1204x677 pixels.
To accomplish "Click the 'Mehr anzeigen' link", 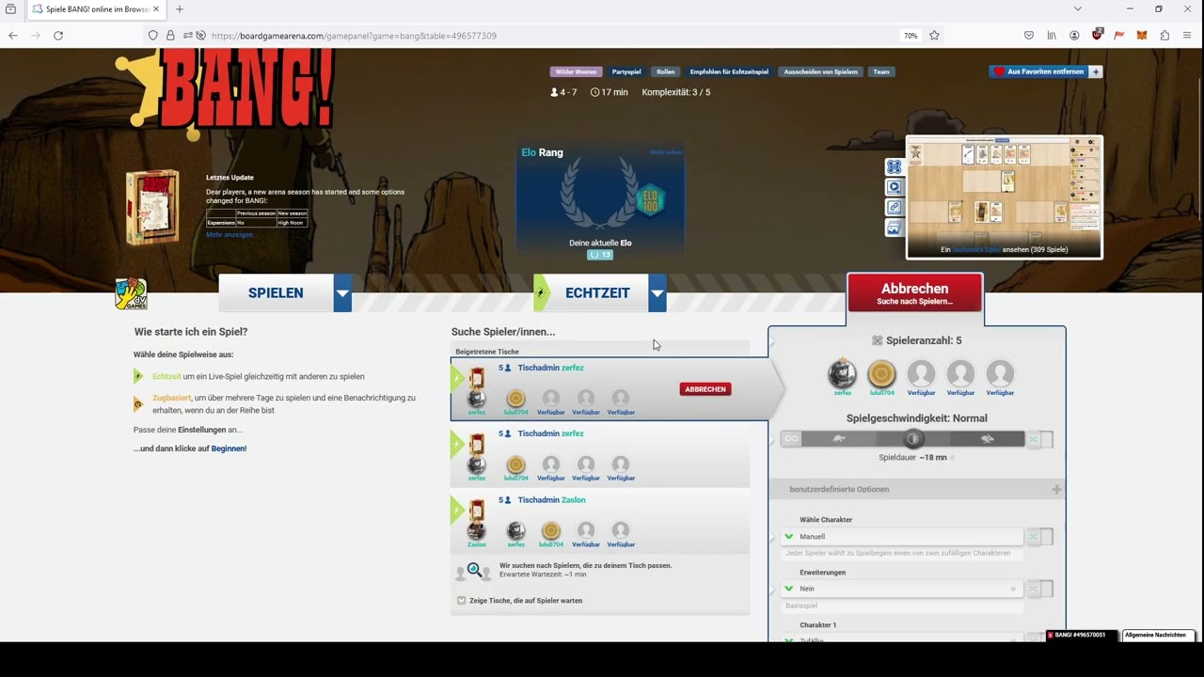I will tap(230, 235).
